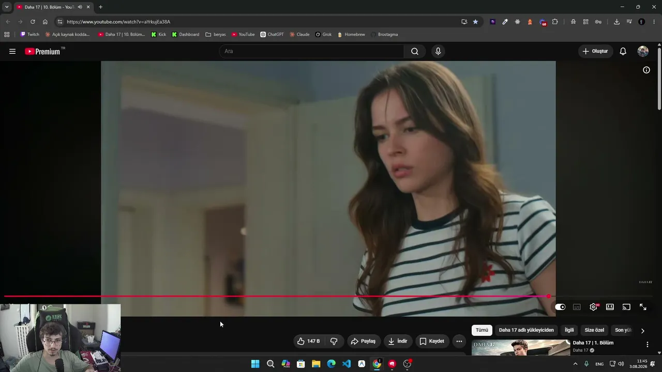Click the Oluştur create button
The height and width of the screenshot is (372, 662).
coord(595,51)
